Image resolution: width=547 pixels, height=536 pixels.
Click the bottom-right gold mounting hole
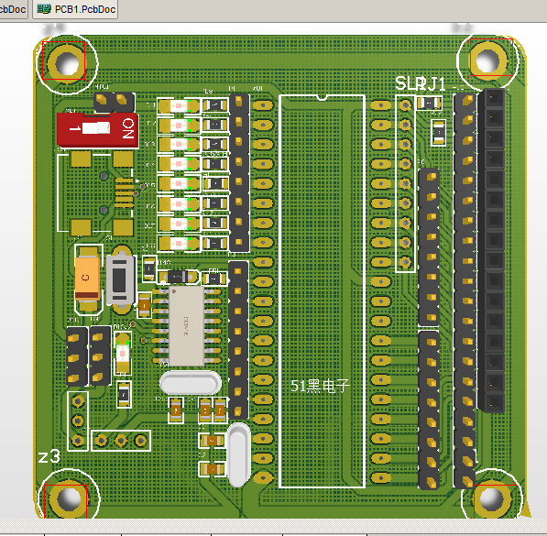pos(492,498)
